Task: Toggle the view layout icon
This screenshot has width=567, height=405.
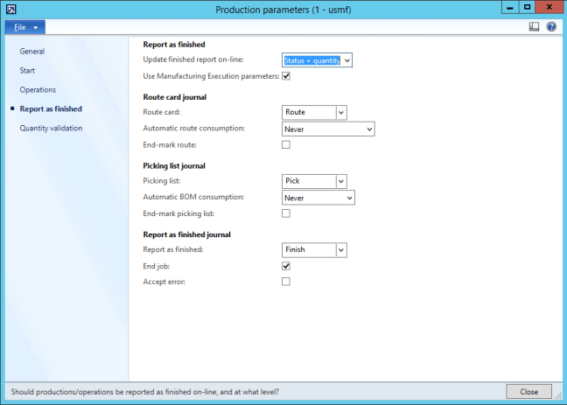Action: (534, 27)
